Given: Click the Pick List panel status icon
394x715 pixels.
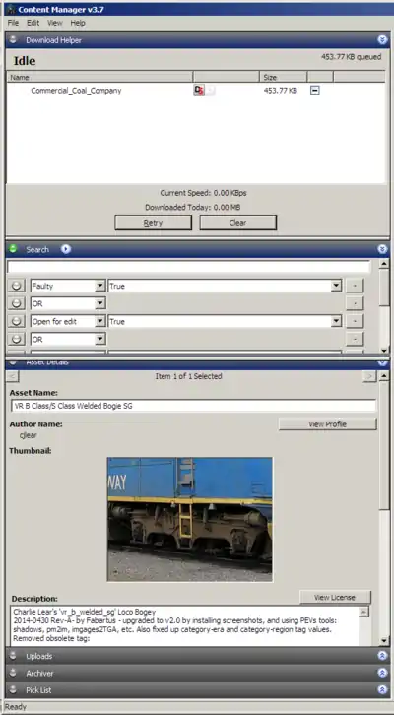Looking at the screenshot, I should (13, 689).
